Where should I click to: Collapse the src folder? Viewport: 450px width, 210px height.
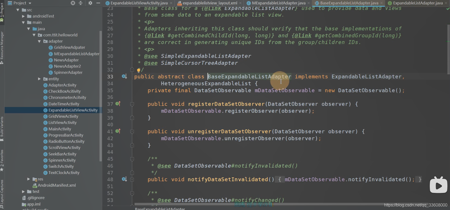(18, 10)
